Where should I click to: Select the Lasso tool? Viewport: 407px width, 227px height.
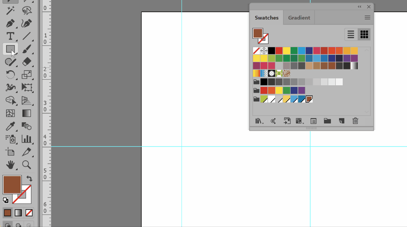[x=26, y=11]
